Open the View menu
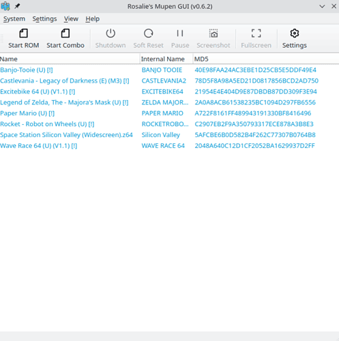Viewport: 339px width, 341px height. [71, 19]
